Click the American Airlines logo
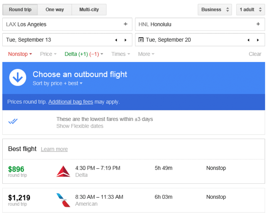Image resolution: width=267 pixels, height=213 pixels. 63,200
